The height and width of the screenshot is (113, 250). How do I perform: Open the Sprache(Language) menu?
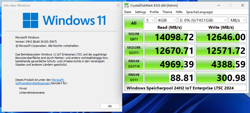199,12
